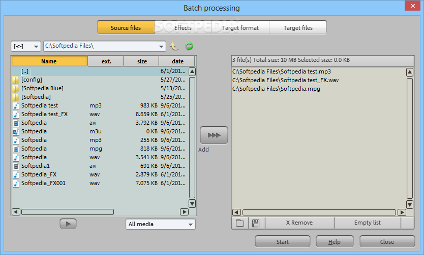Sort files by Name column header
This screenshot has width=424, height=255.
click(x=49, y=61)
